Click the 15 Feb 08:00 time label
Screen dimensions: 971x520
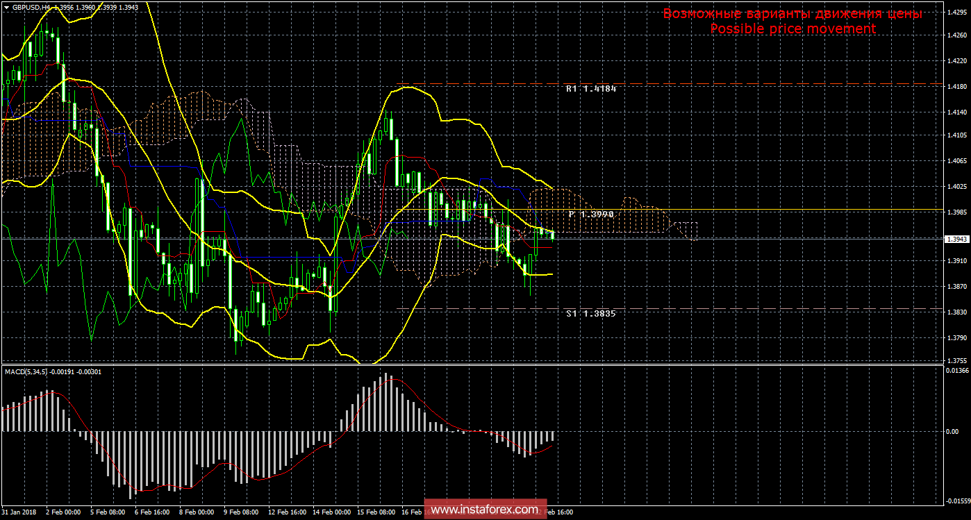376,512
